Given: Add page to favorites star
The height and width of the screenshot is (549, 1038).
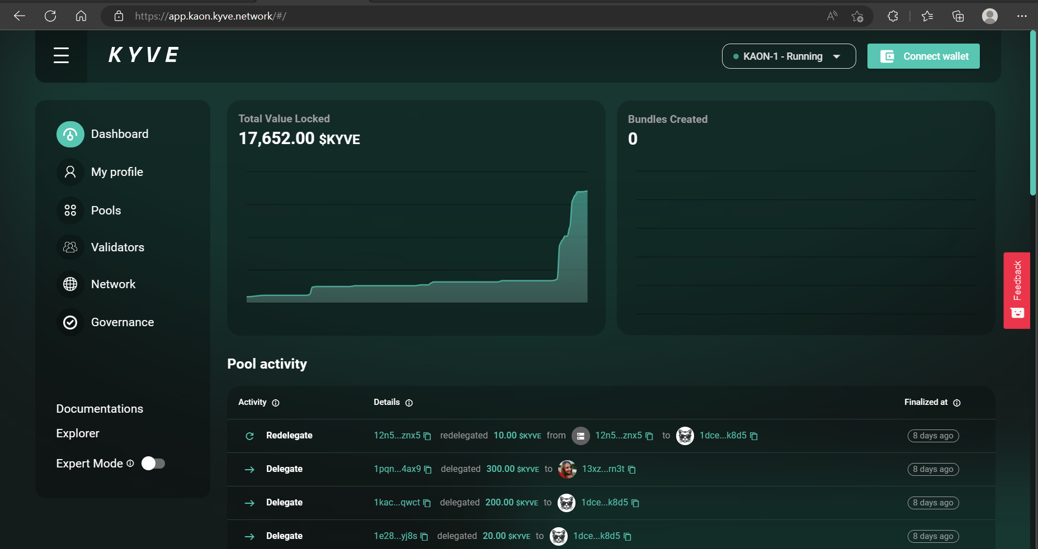Looking at the screenshot, I should pyautogui.click(x=857, y=16).
